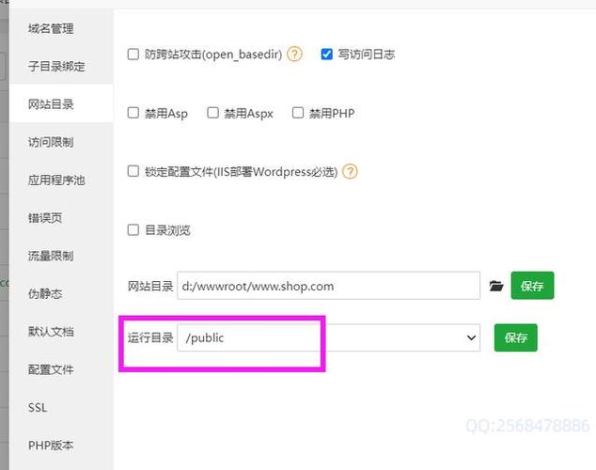The height and width of the screenshot is (470, 596).
Task: Open the folder browse icon for site directory
Action: coord(496,286)
